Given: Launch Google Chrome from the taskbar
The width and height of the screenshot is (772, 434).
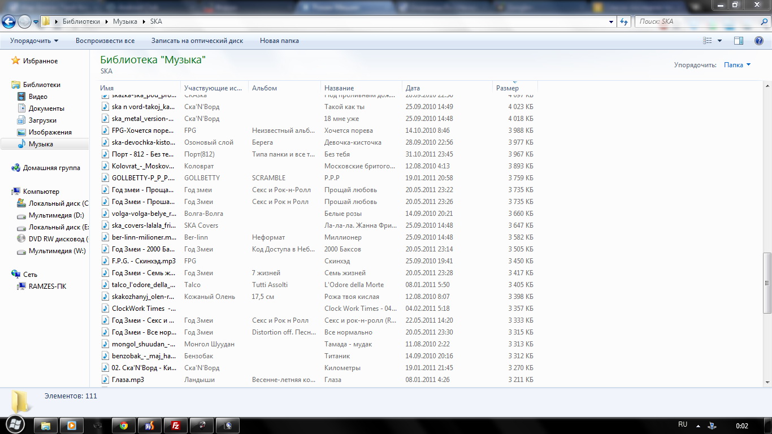Looking at the screenshot, I should 124,426.
